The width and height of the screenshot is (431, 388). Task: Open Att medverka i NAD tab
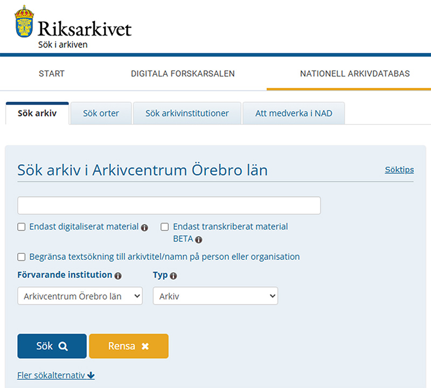[x=294, y=113]
